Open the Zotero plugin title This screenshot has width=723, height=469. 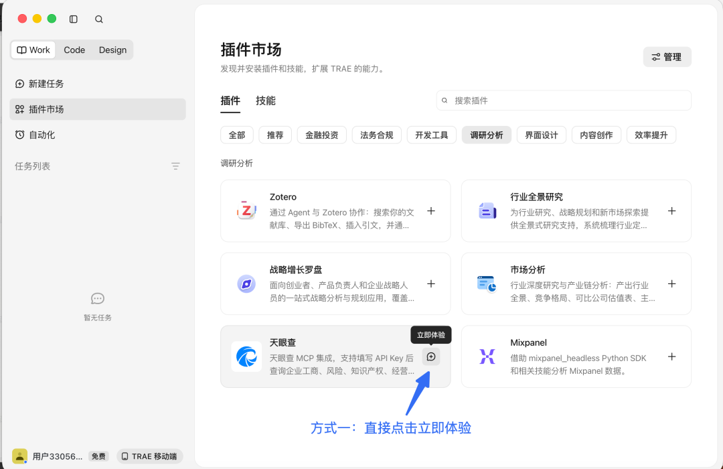[283, 197]
